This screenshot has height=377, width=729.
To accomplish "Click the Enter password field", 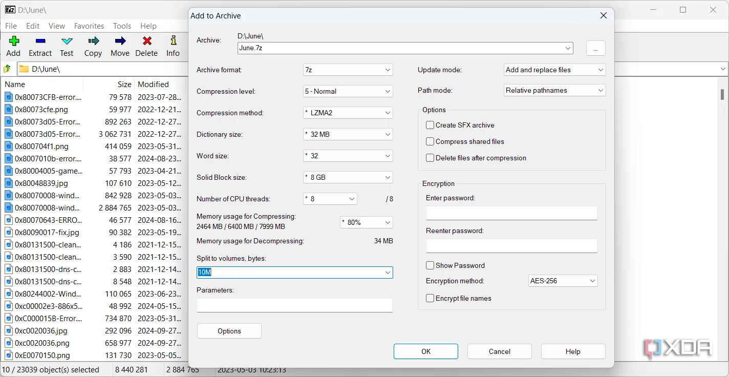I will pyautogui.click(x=511, y=213).
